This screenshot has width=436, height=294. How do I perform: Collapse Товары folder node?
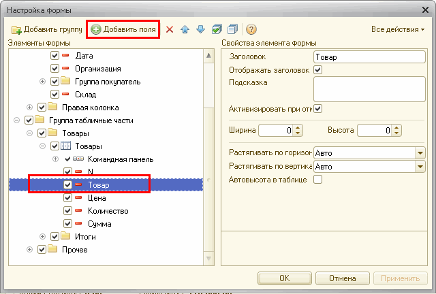pos(29,133)
